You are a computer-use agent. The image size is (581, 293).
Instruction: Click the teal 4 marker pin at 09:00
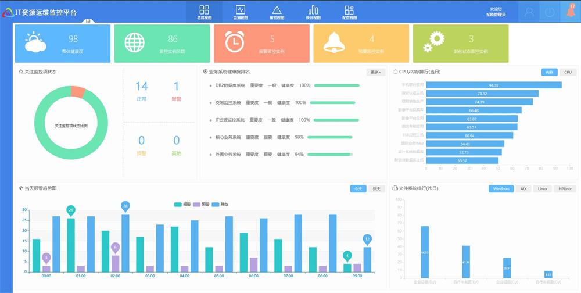[x=347, y=256]
